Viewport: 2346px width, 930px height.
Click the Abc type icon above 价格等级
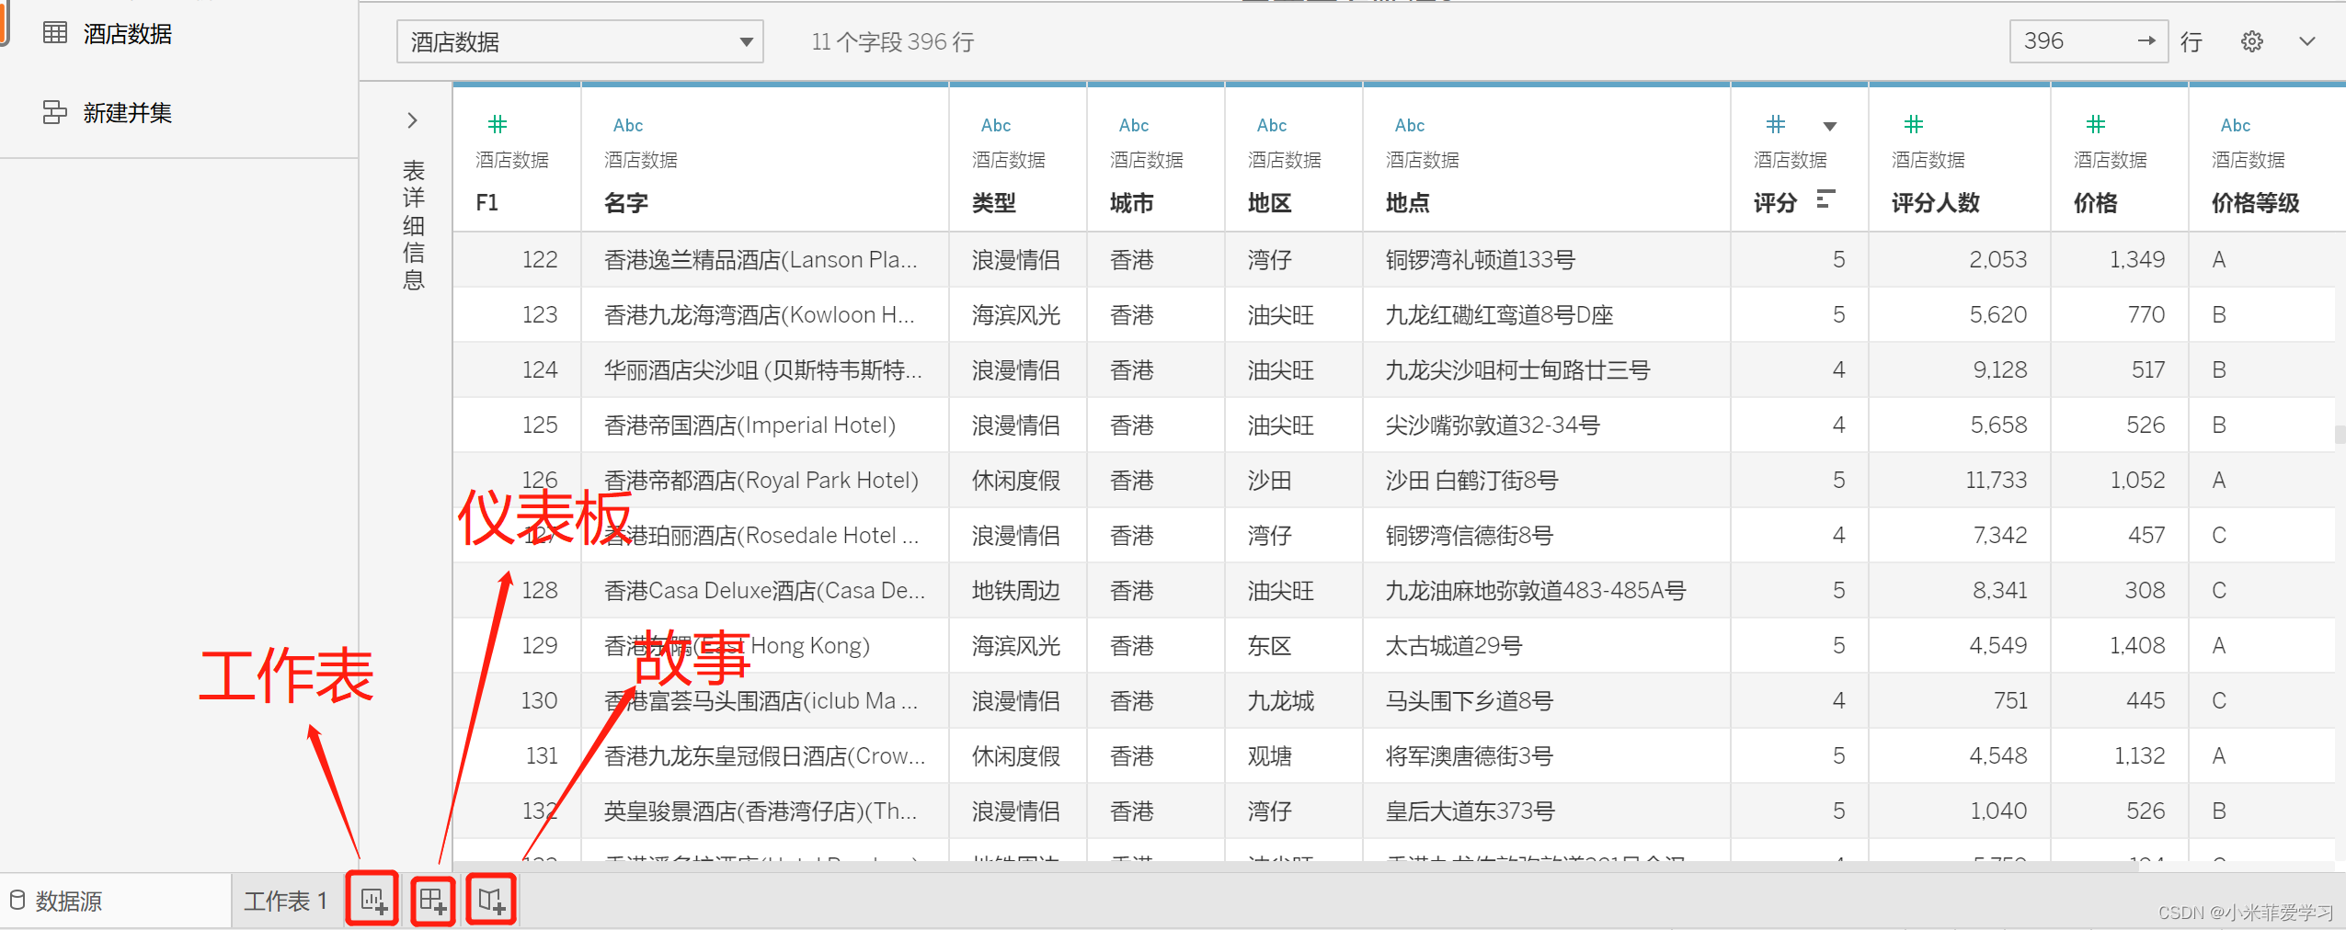(x=2236, y=125)
